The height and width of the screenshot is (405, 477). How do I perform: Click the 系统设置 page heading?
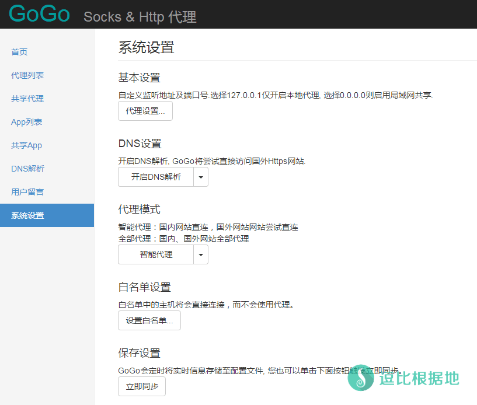click(x=146, y=47)
